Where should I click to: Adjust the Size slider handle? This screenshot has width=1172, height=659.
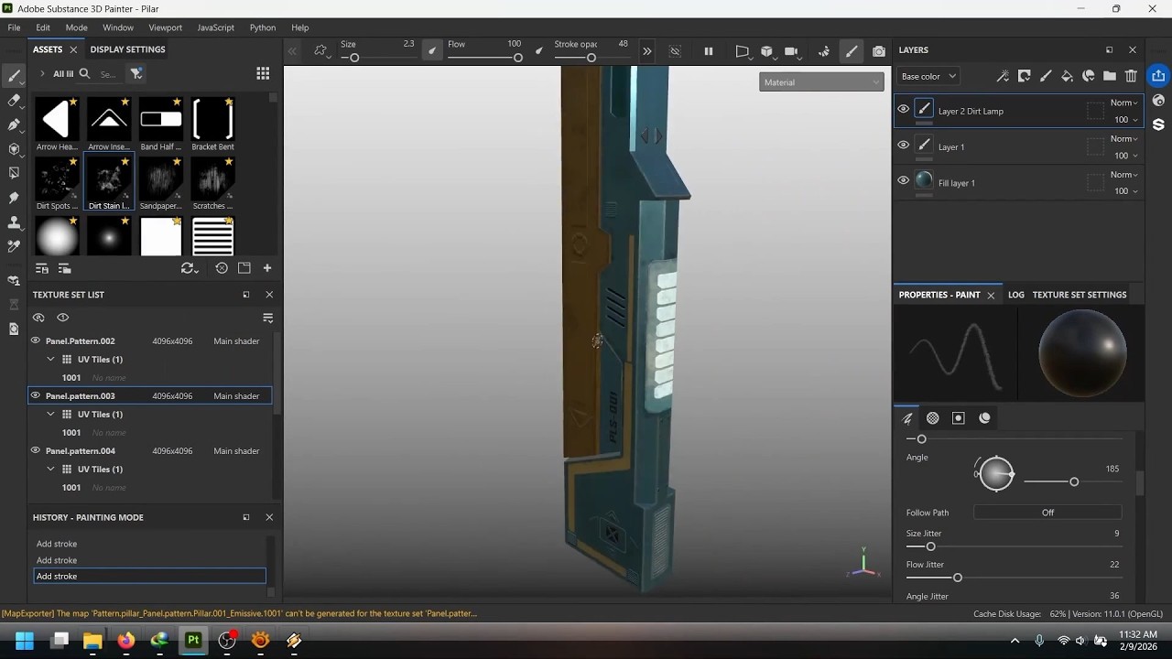[x=354, y=58]
